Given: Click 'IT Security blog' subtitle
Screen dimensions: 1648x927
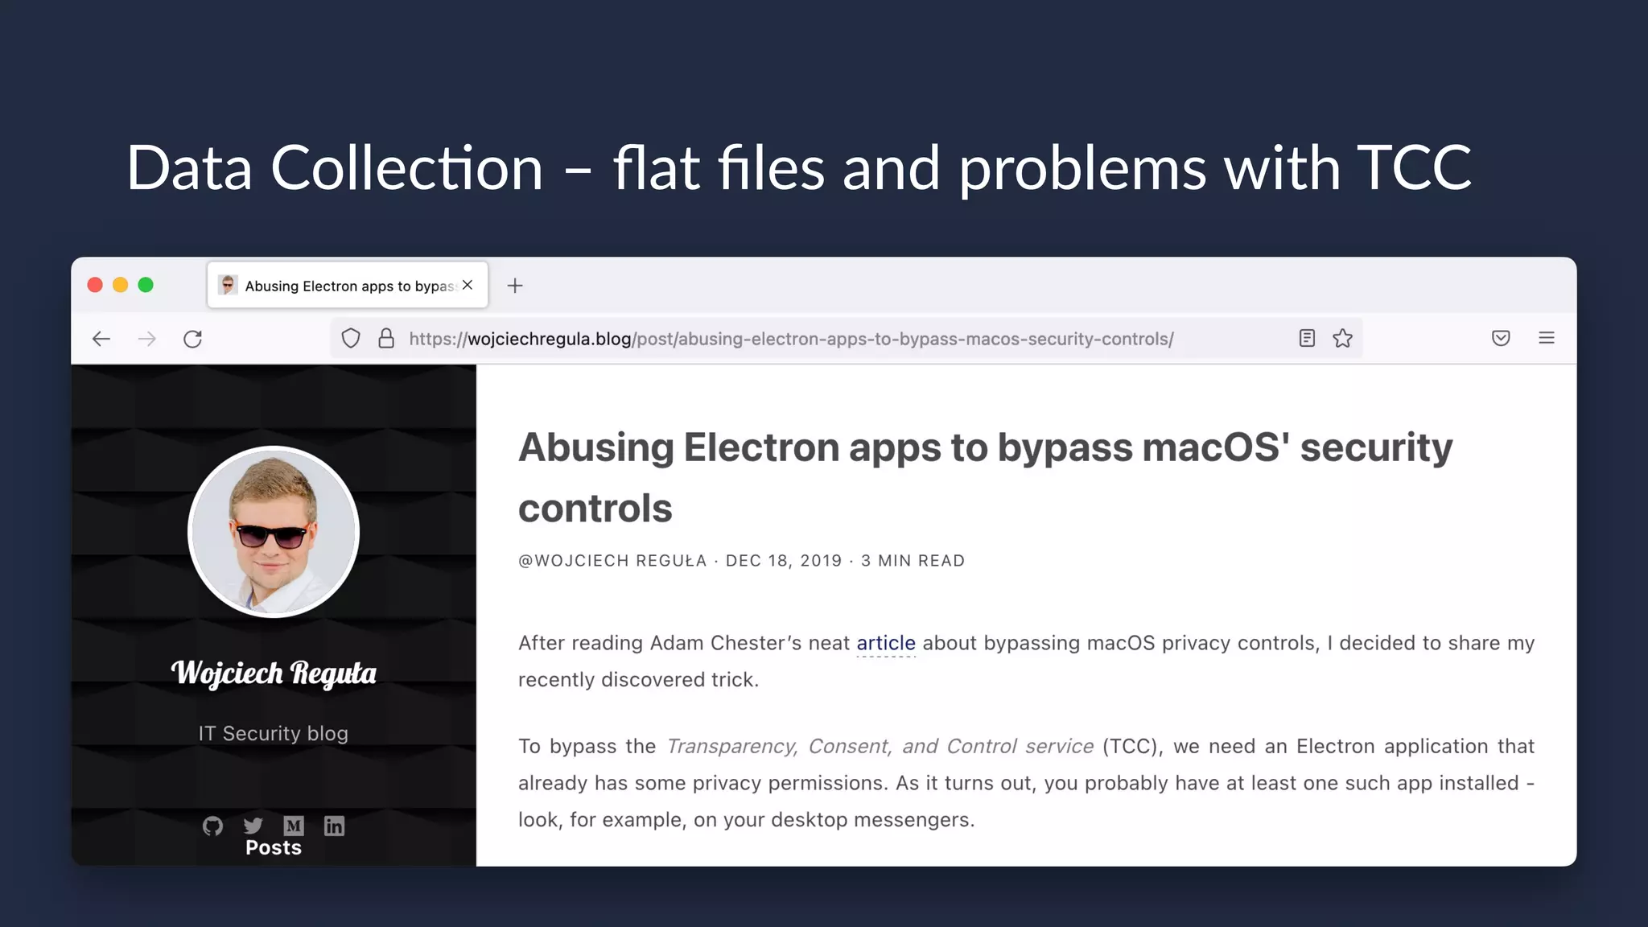Looking at the screenshot, I should point(274,733).
